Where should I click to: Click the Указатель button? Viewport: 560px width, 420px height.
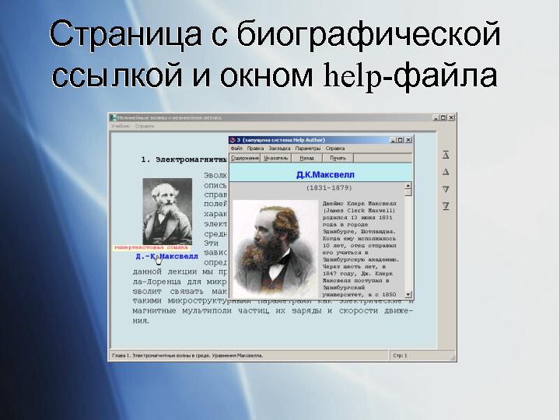point(275,158)
